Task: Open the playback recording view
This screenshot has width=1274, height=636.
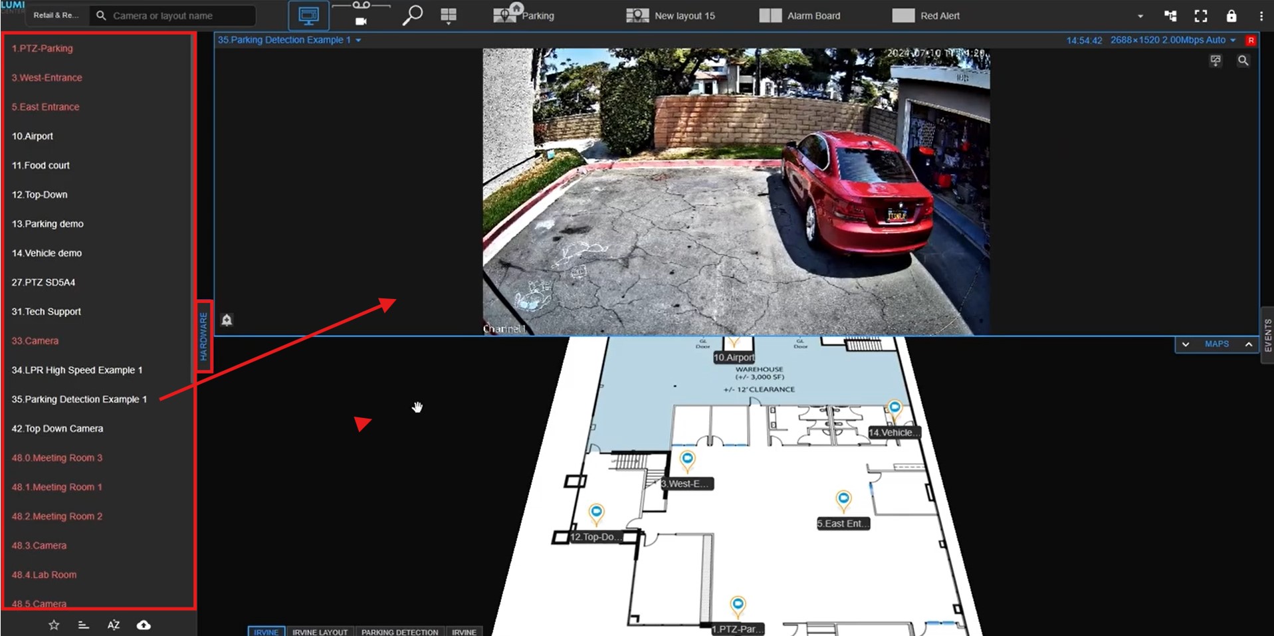Action: coord(361,15)
